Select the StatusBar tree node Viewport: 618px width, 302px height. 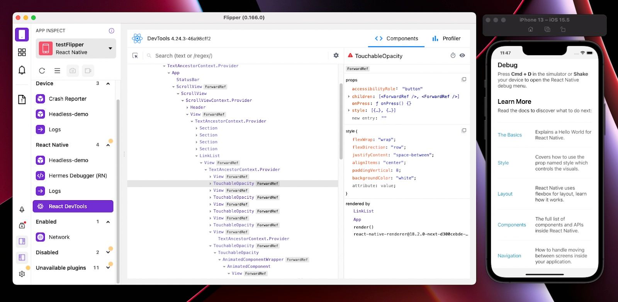188,80
